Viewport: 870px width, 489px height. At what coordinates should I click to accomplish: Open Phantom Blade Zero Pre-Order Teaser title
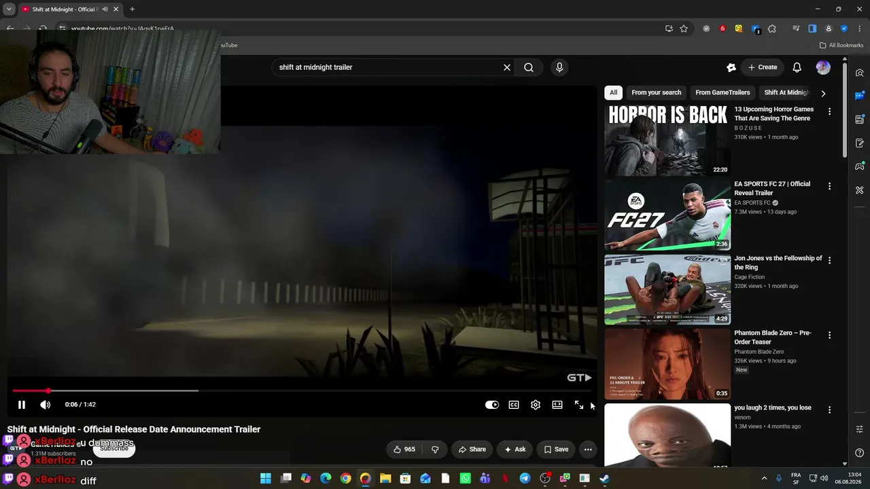point(773,338)
